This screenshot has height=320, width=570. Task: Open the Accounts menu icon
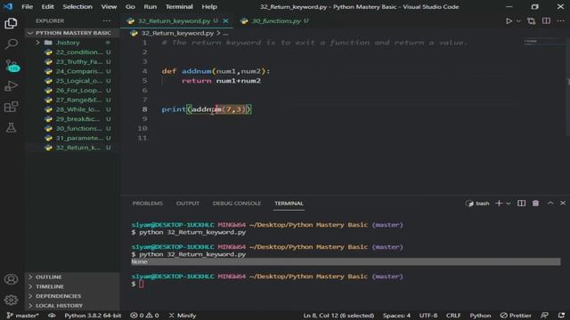click(x=11, y=279)
